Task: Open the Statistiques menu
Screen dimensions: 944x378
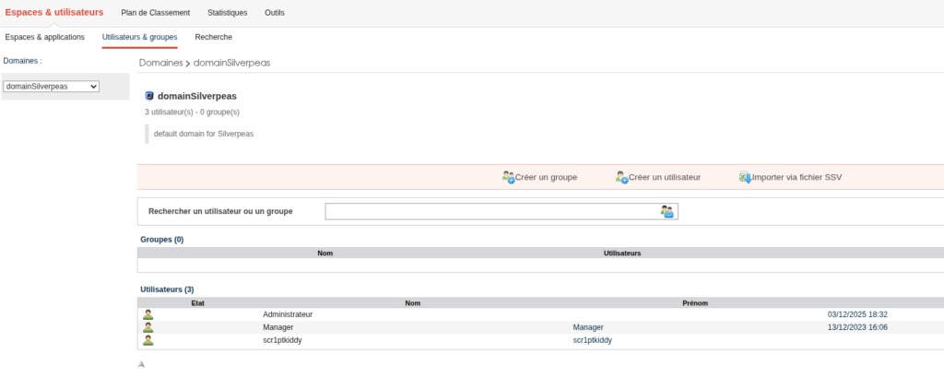Action: point(227,13)
